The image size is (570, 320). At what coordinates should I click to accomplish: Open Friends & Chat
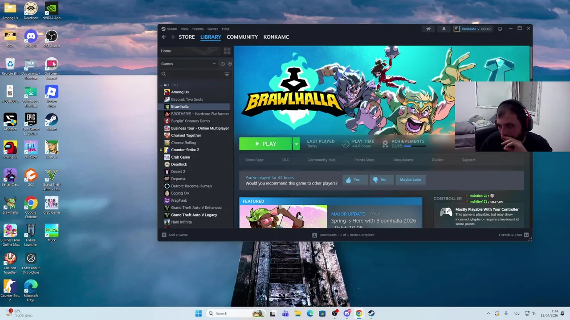(513, 235)
